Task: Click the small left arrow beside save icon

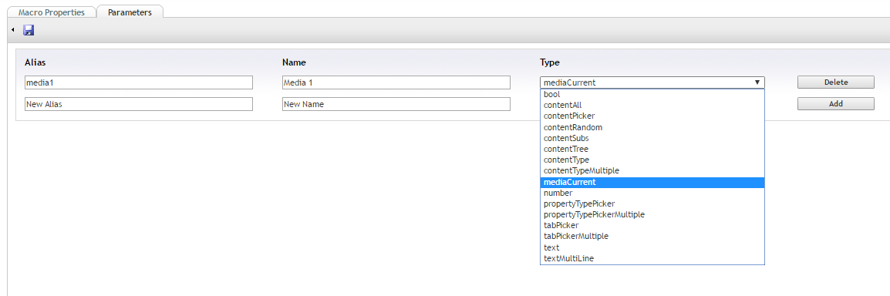Action: (12, 30)
